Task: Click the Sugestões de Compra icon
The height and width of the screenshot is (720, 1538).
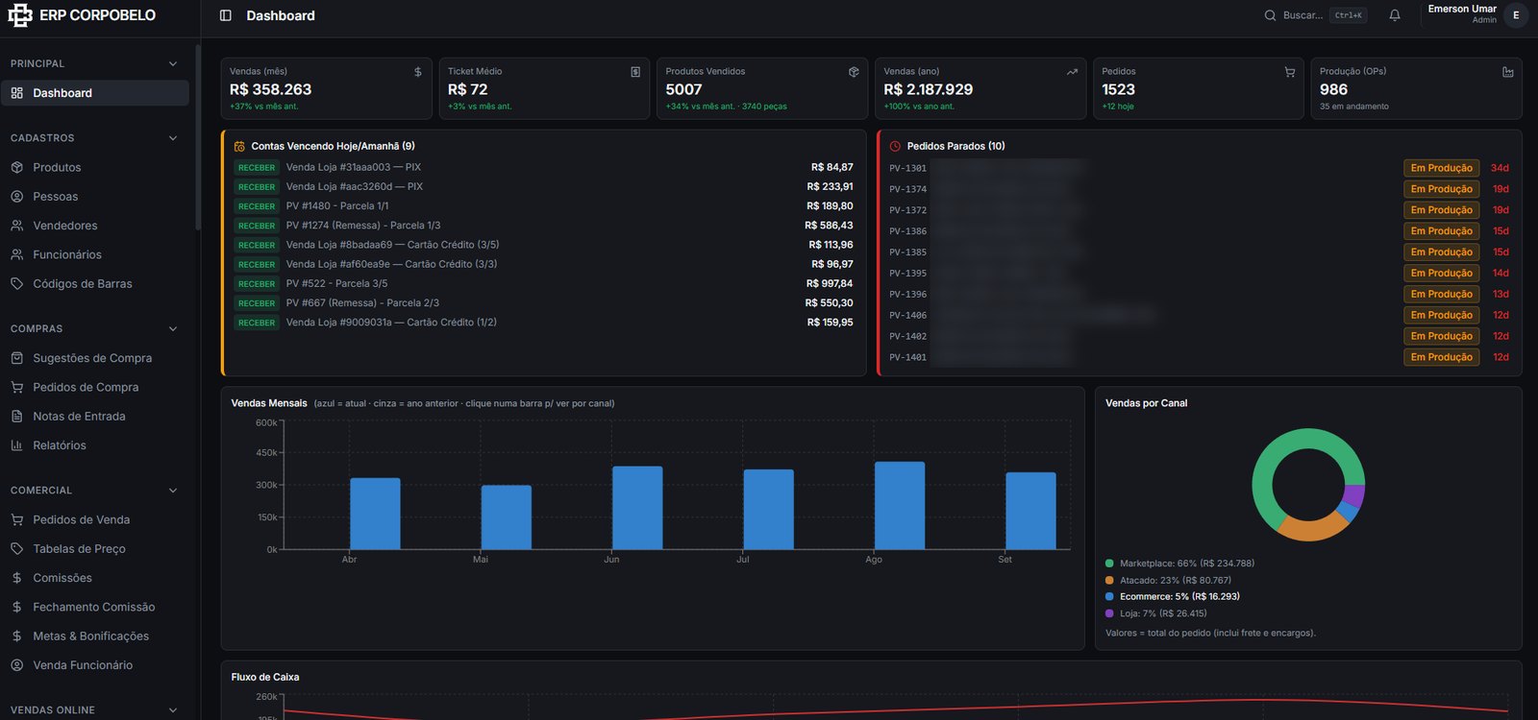Action: (17, 358)
